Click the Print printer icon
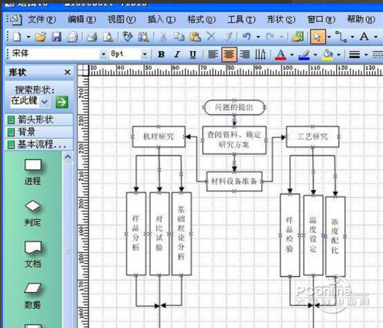Viewport: 383px width, 328px height. point(92,37)
